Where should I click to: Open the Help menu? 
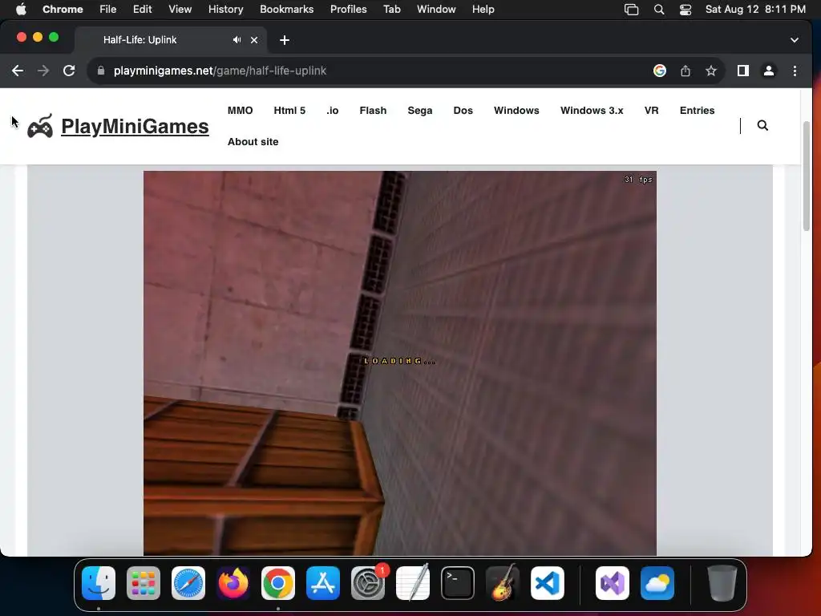pos(483,10)
